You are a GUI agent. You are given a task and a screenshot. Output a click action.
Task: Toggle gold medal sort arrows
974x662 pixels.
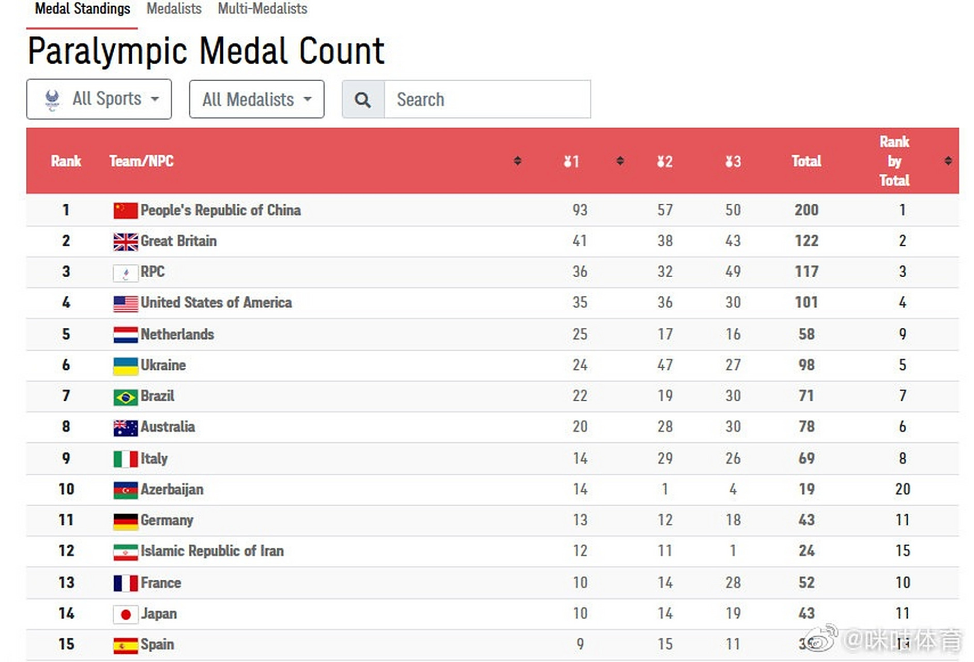(x=620, y=161)
